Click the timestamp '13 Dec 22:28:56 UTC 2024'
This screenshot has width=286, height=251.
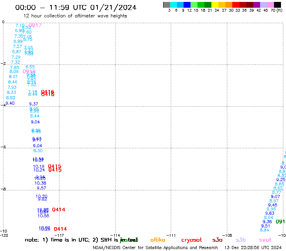(x=253, y=248)
